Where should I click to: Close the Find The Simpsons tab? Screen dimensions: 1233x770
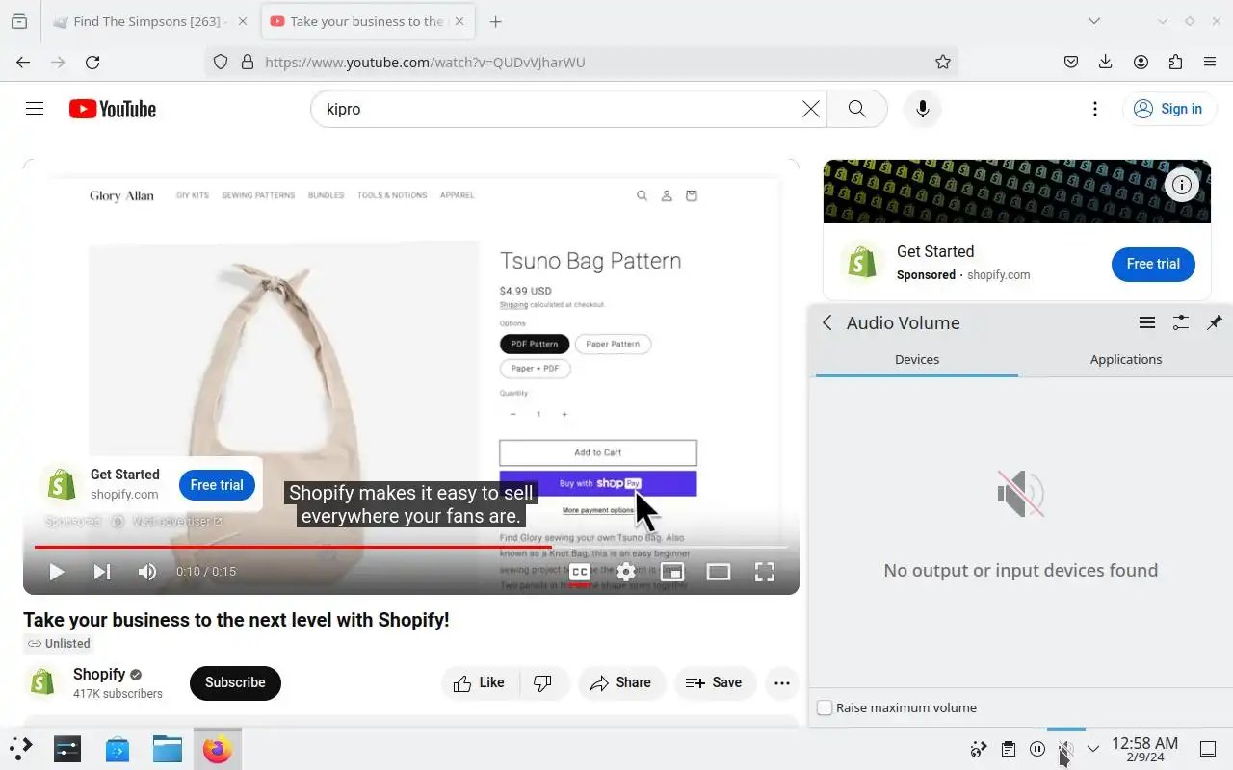point(242,21)
